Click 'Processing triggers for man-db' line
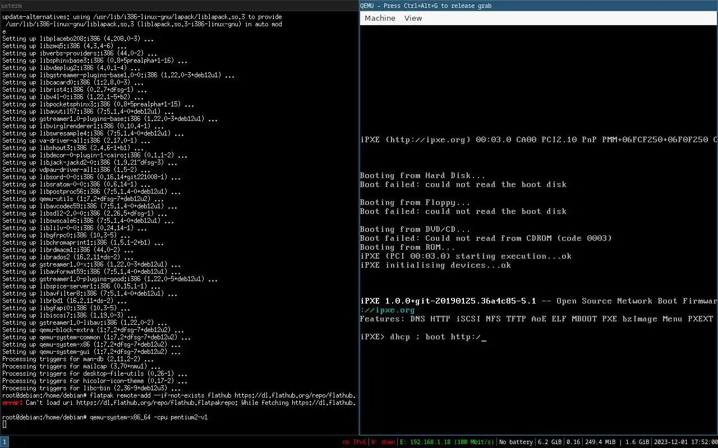The image size is (718, 448). tap(77, 359)
